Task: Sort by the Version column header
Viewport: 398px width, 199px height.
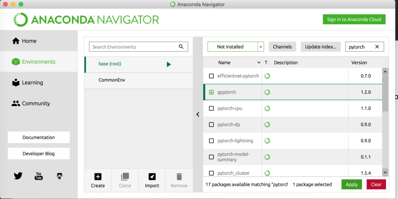Action: pos(359,62)
